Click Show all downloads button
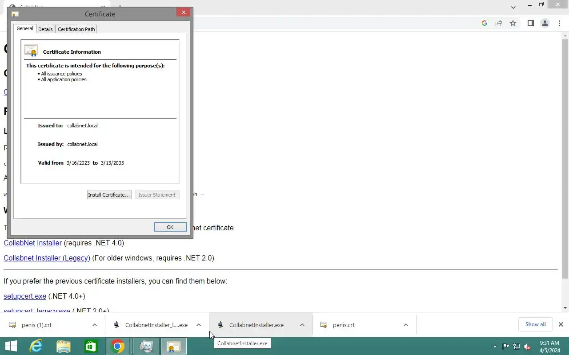Image resolution: width=569 pixels, height=355 pixels. point(535,324)
